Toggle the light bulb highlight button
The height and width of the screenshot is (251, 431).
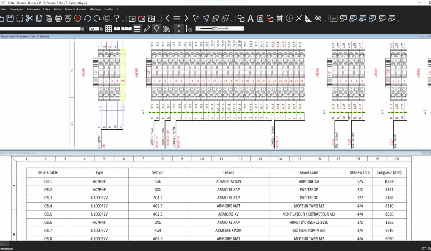tap(156, 29)
